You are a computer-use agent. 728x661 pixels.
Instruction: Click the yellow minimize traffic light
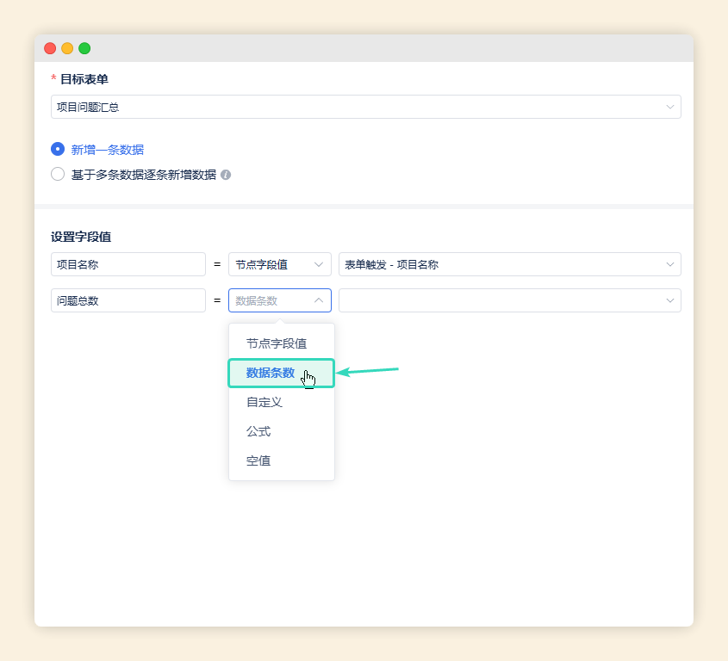65,48
